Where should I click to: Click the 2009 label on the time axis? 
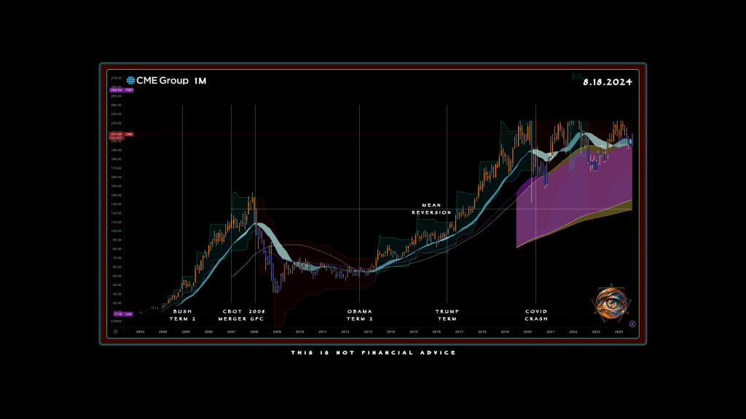pos(277,332)
